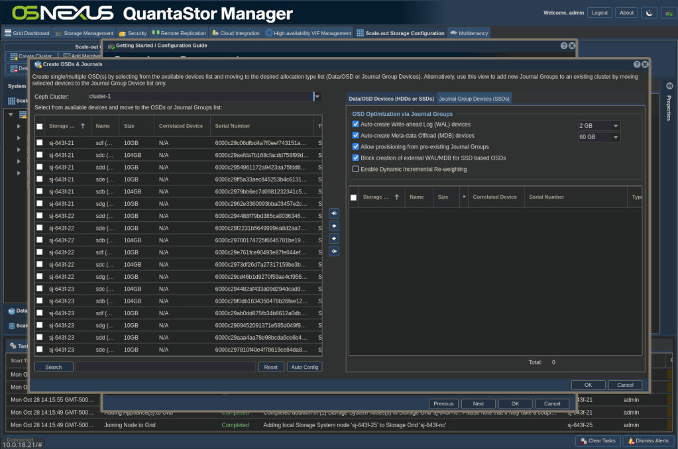Uncheck Auto-create Write-ahead Log (WAL) devices
678x449 pixels.
click(356, 125)
